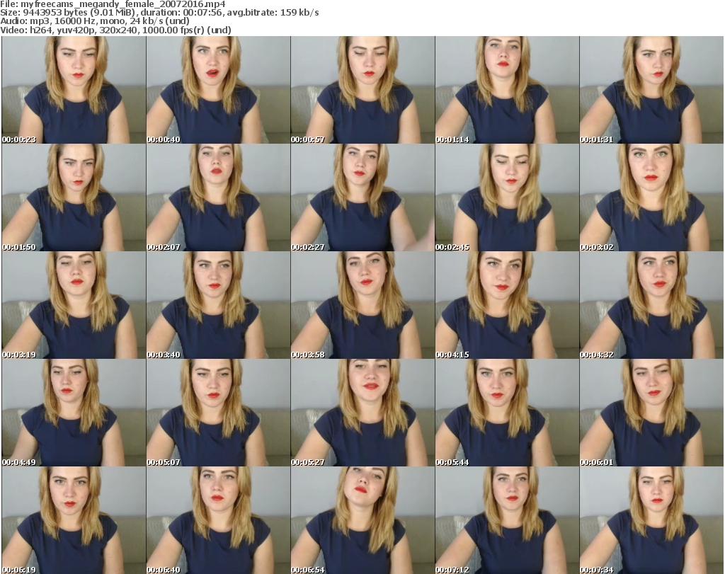Choose the frame stamped 00:06:19
This screenshot has width=725, height=574.
(x=74, y=520)
